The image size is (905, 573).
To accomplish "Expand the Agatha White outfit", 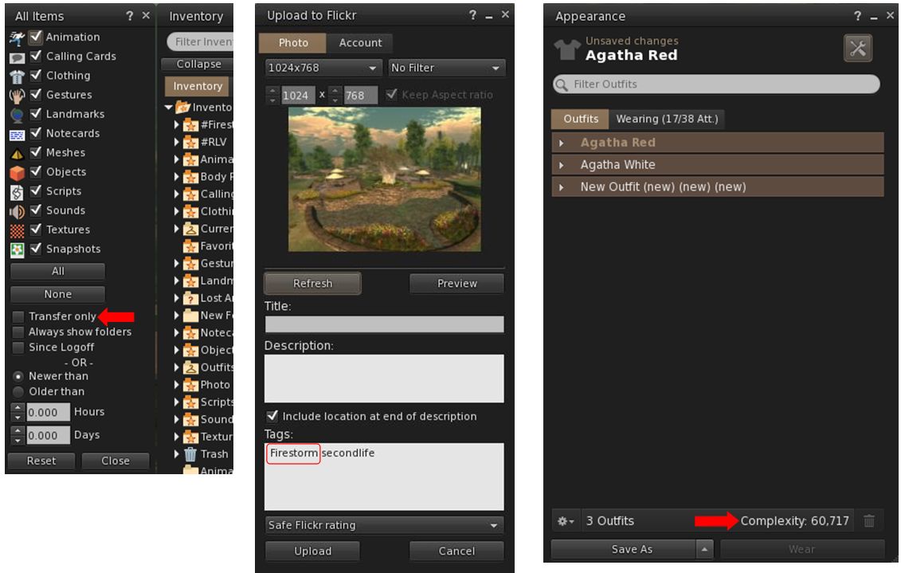I will point(561,165).
